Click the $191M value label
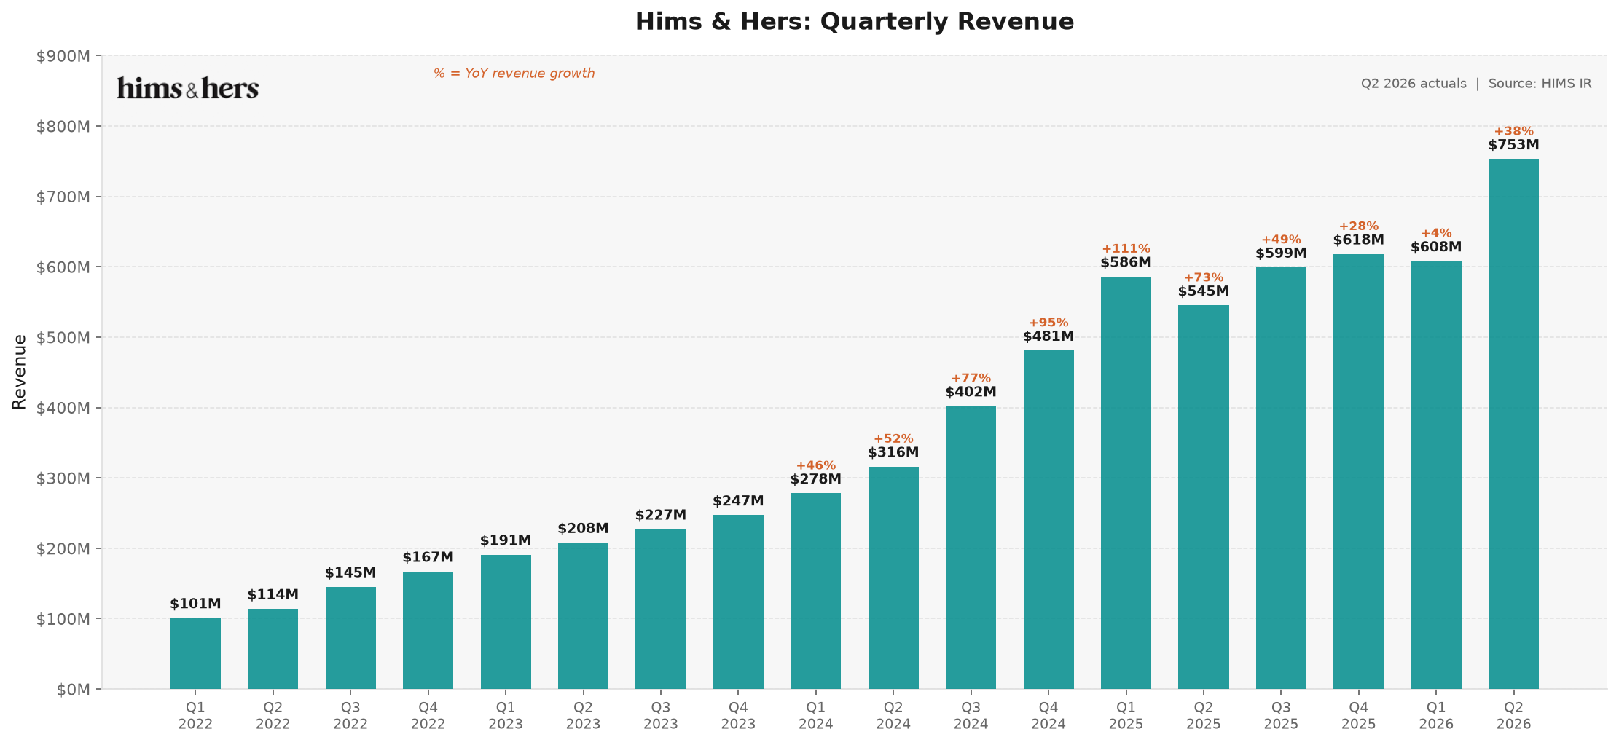Image resolution: width=1619 pixels, height=745 pixels. pos(506,540)
